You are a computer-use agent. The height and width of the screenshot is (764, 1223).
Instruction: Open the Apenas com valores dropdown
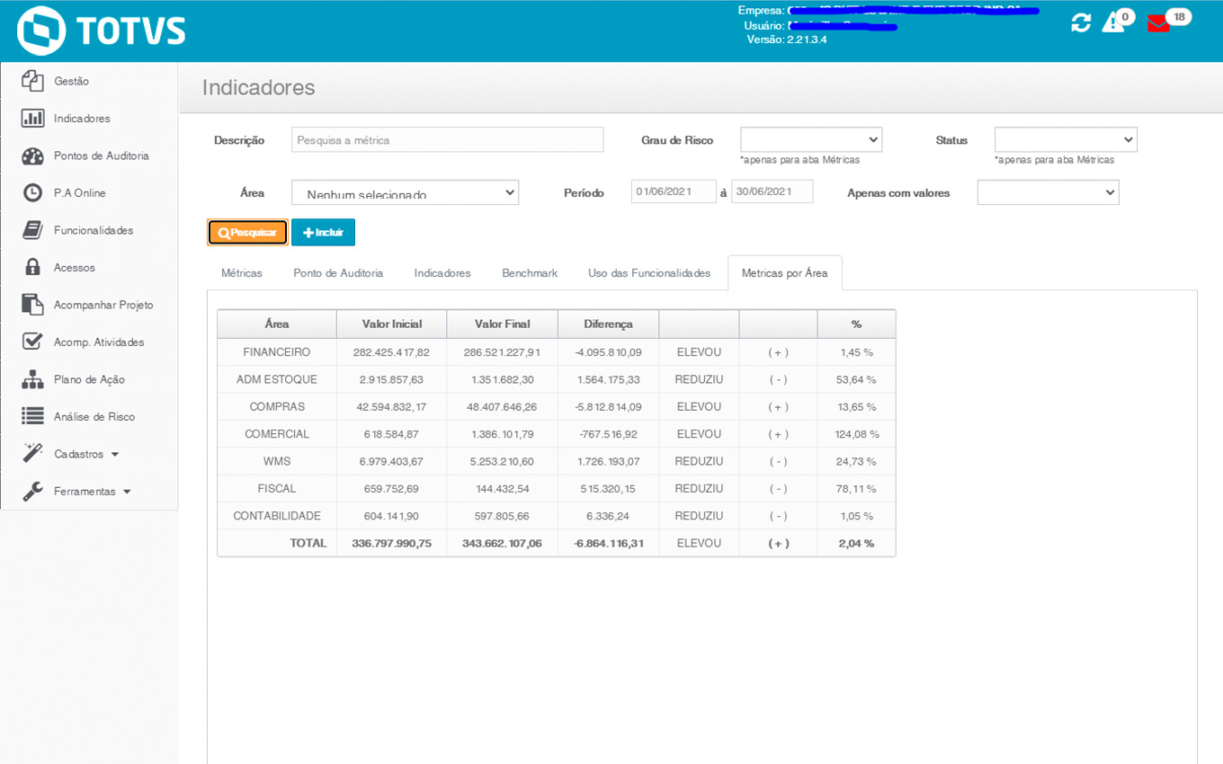point(1048,193)
